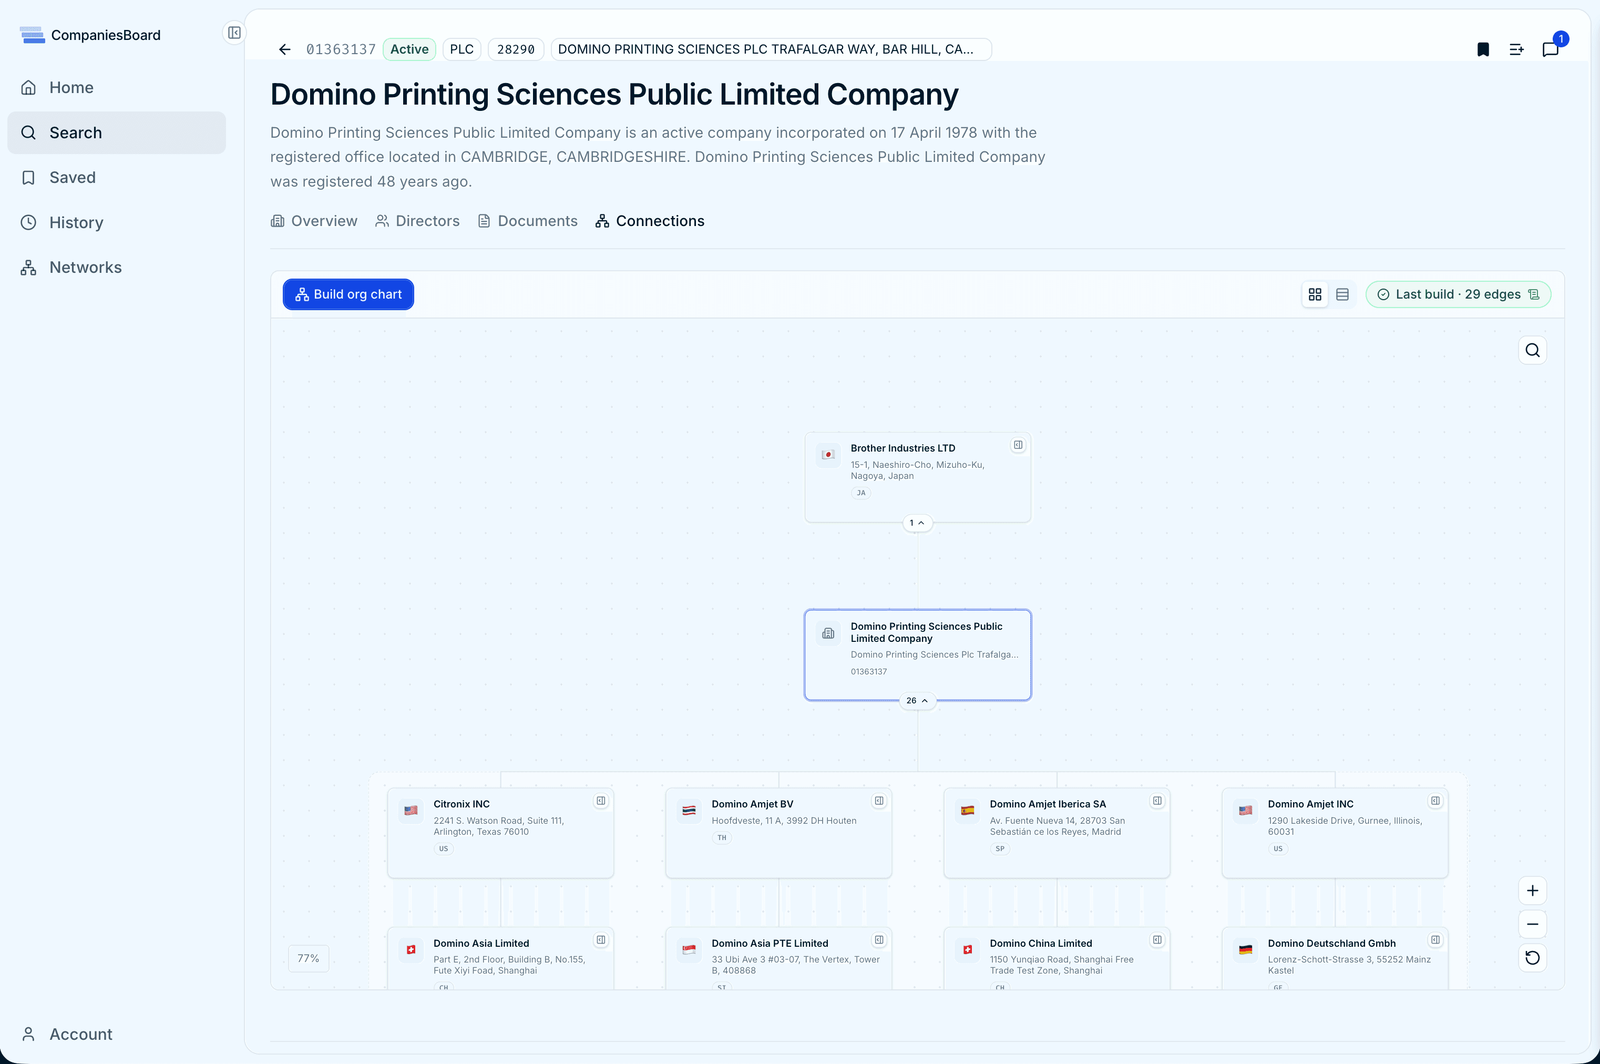
Task: Click the registered address tag
Action: pos(771,49)
